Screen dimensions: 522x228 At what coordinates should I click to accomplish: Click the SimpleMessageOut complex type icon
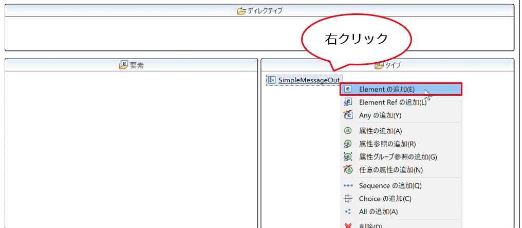[272, 80]
